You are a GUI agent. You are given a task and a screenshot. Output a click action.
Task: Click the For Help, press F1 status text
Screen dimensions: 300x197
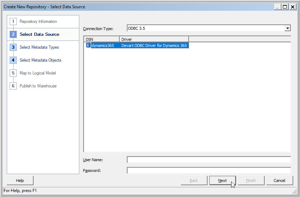tap(20, 191)
